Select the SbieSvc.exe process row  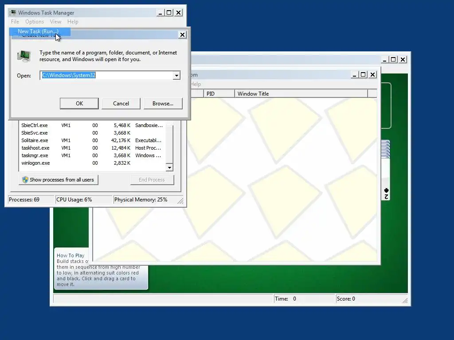coord(92,133)
